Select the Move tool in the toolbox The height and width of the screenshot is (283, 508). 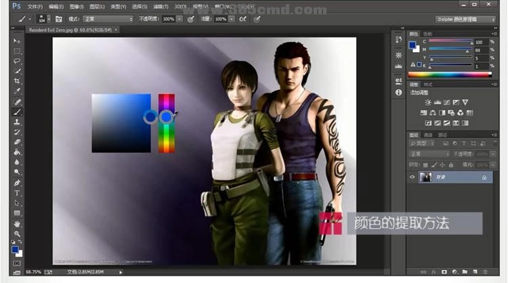click(17, 41)
